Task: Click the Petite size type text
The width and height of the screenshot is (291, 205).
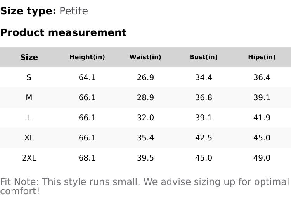Action: coord(74,11)
